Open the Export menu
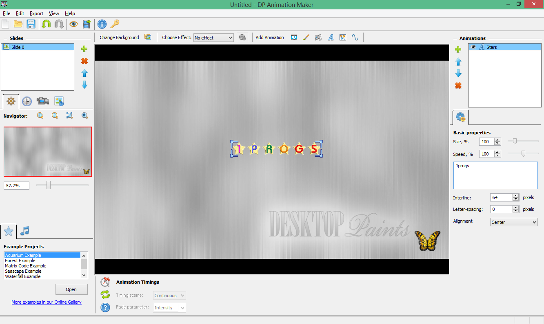Image resolution: width=544 pixels, height=324 pixels. [36, 13]
